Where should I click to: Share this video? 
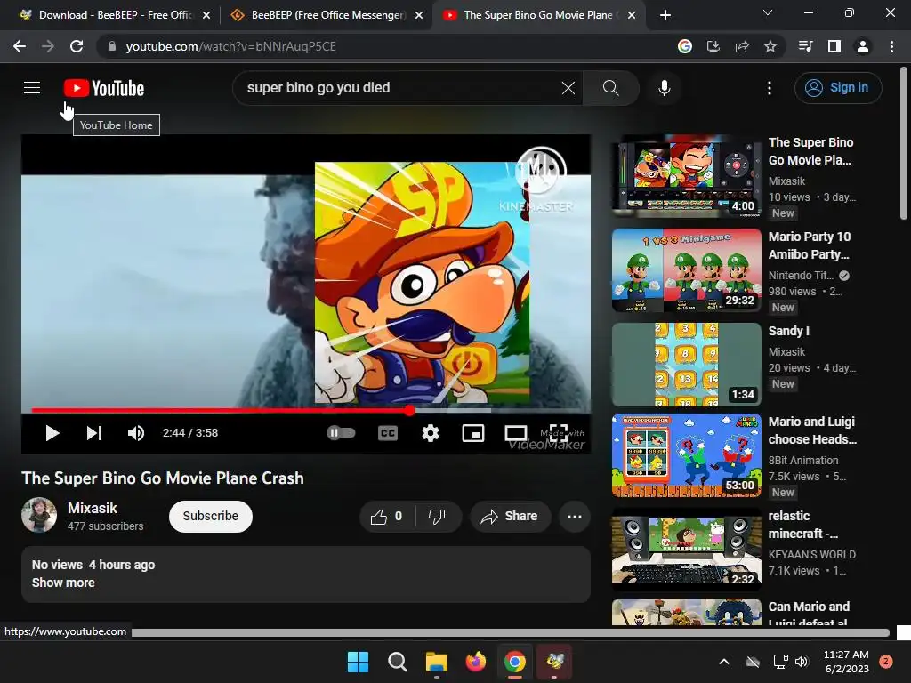(x=510, y=517)
